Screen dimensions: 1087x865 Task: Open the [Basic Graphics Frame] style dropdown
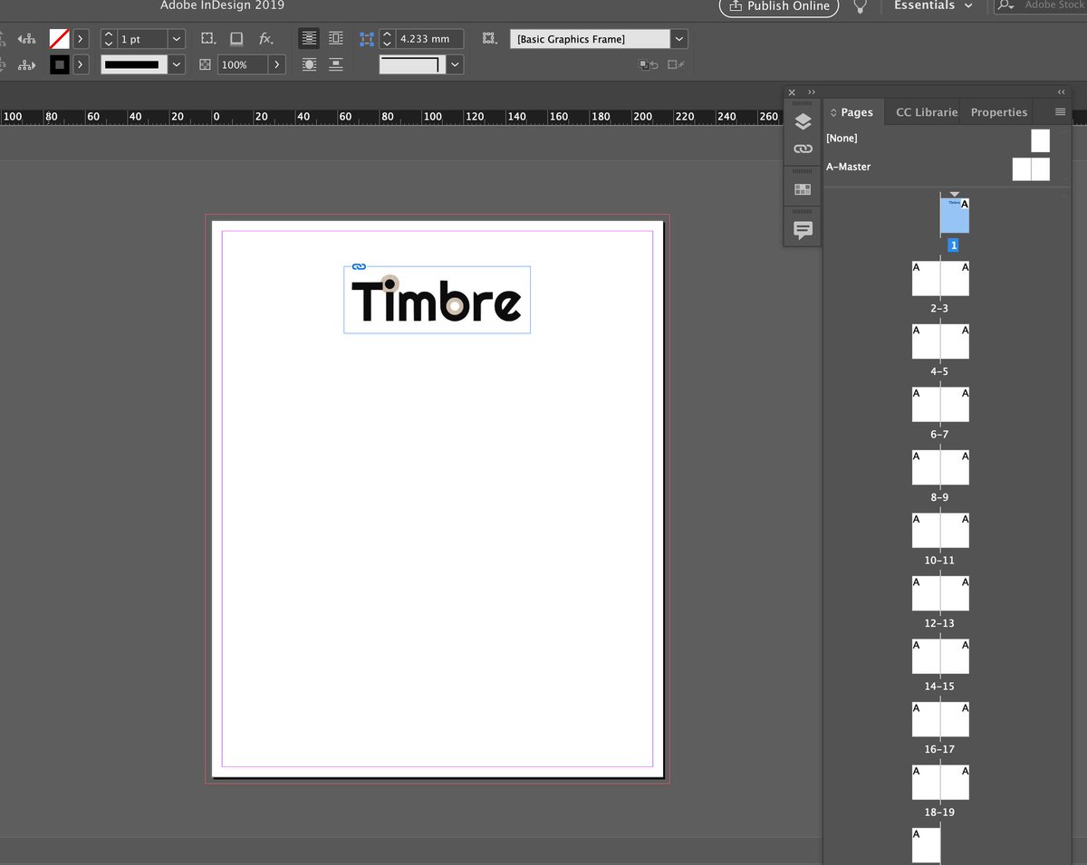[x=679, y=39]
